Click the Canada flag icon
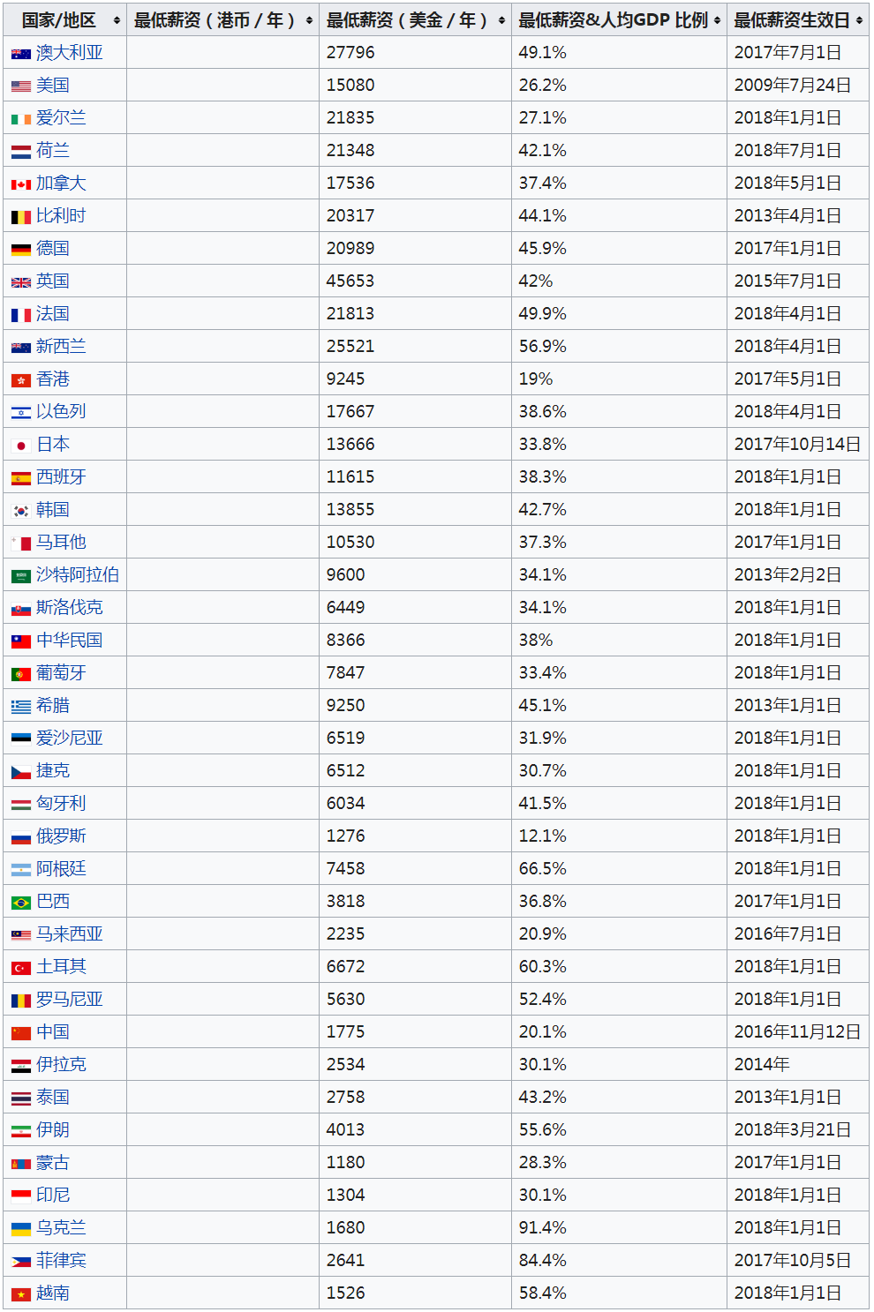Viewport: 874px width, 1312px height. pyautogui.click(x=21, y=184)
